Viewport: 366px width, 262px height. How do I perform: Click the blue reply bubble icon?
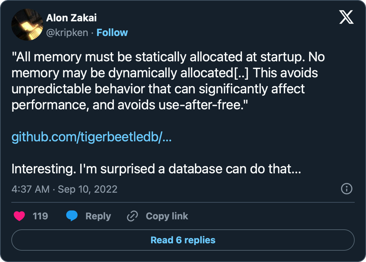pyautogui.click(x=72, y=216)
